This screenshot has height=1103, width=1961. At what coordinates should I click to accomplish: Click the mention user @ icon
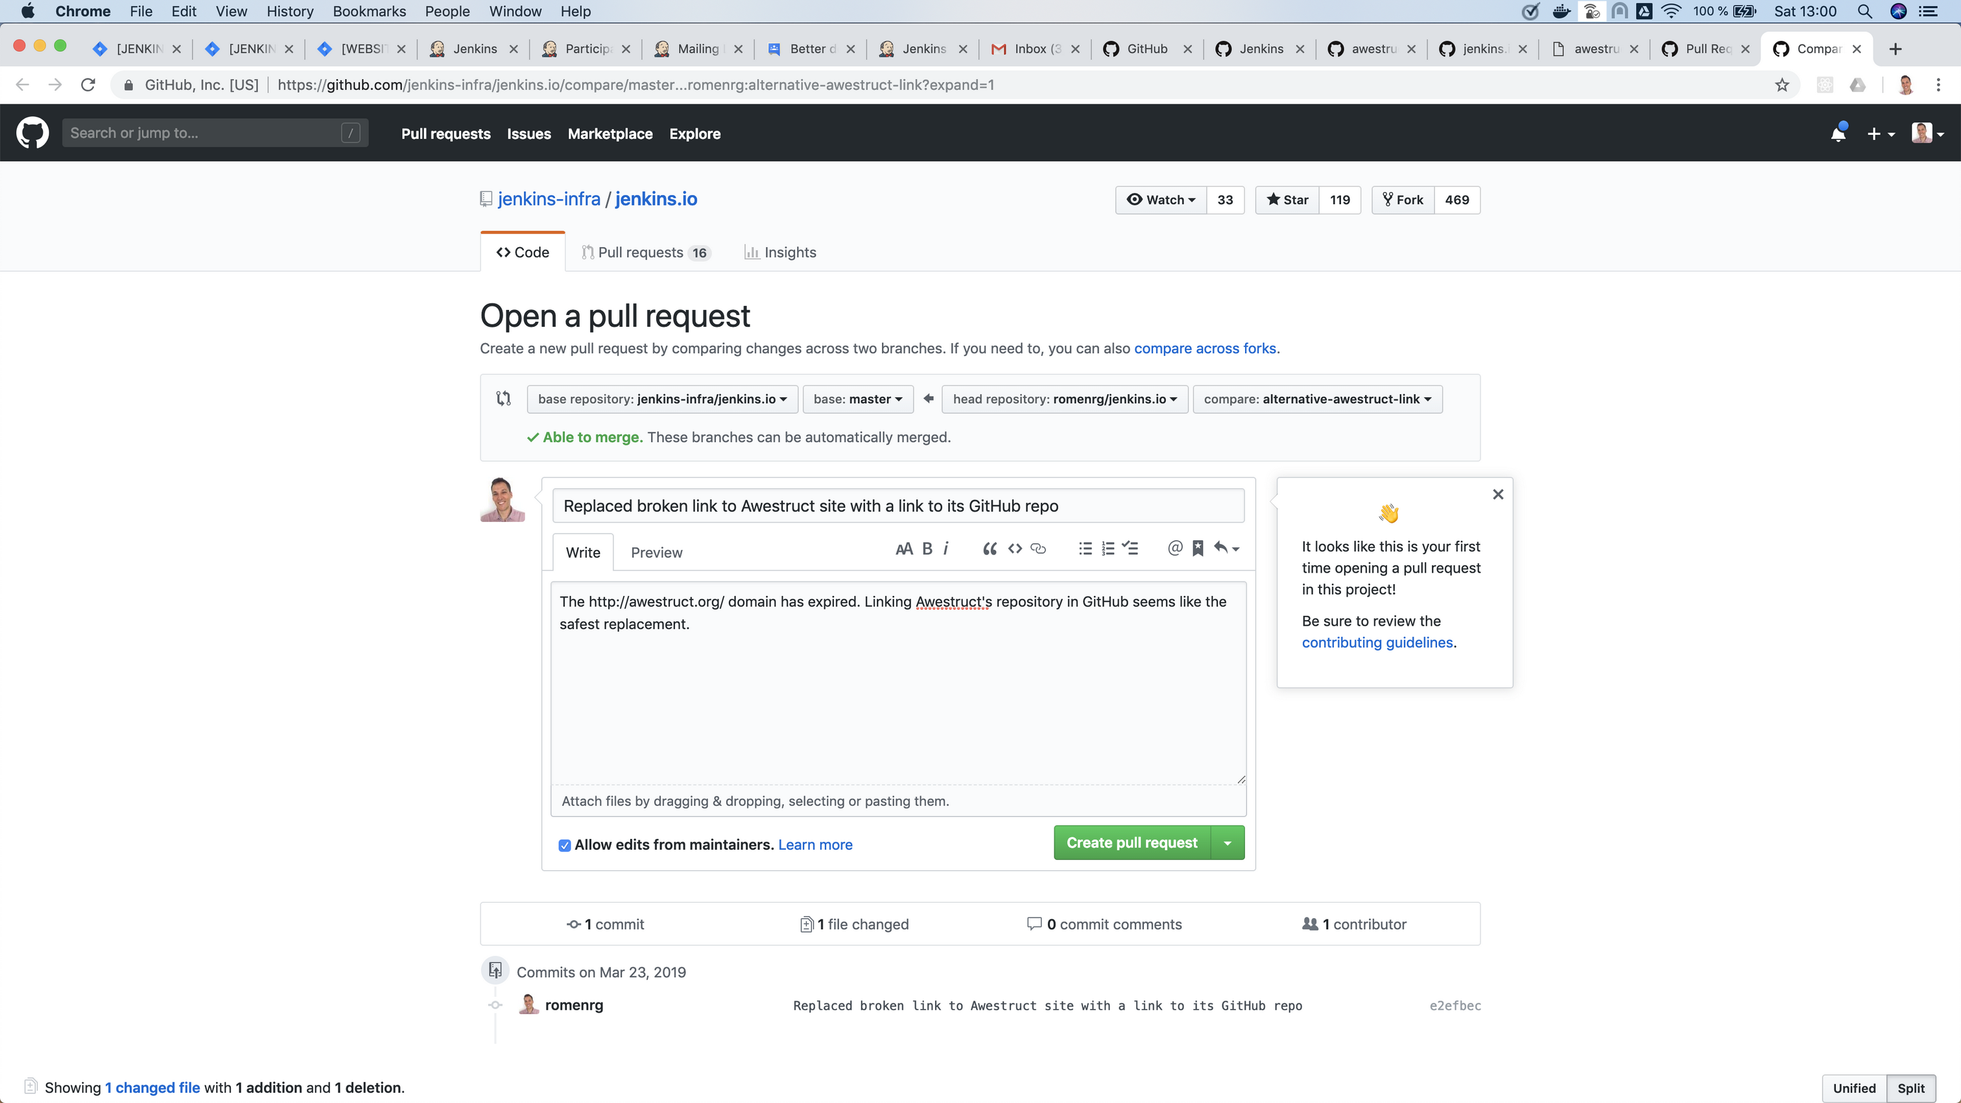(x=1174, y=548)
